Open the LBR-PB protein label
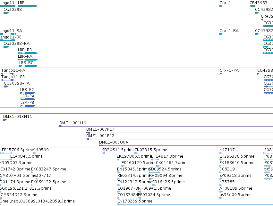Image resolution: width=273 pixels, height=206 pixels. (x=27, y=103)
